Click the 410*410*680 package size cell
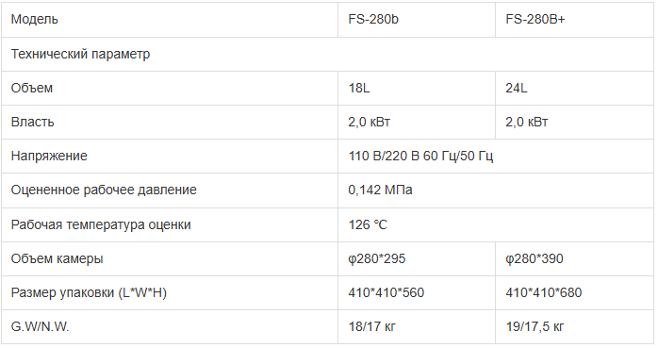Viewport: 658px width, 348px height. 574,293
